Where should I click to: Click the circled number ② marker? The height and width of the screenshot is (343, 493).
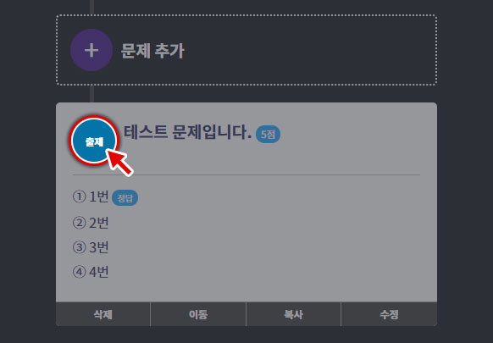pyautogui.click(x=79, y=223)
